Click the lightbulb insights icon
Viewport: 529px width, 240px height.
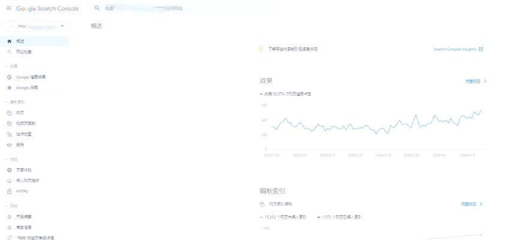[260, 49]
